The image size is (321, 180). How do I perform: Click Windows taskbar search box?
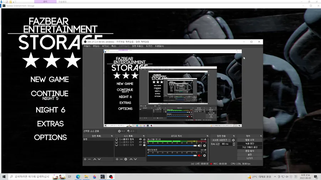coord(37,177)
